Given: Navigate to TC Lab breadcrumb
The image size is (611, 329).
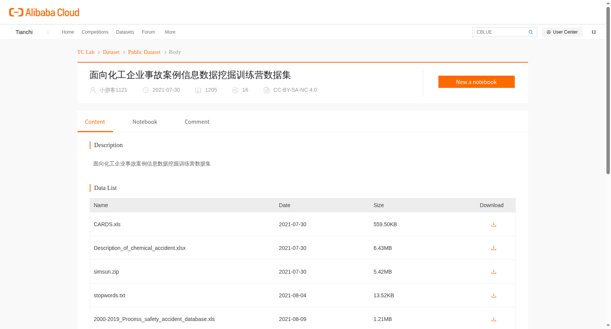Looking at the screenshot, I should [x=86, y=52].
